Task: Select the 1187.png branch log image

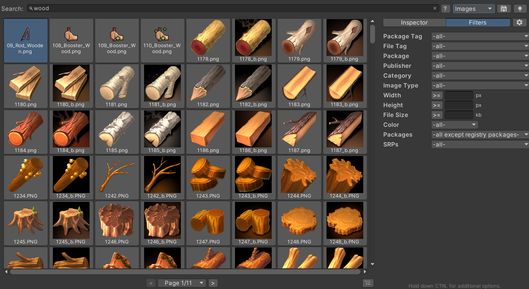Action: tap(299, 132)
